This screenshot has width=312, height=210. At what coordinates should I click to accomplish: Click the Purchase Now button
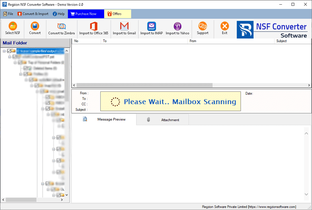pyautogui.click(x=86, y=14)
